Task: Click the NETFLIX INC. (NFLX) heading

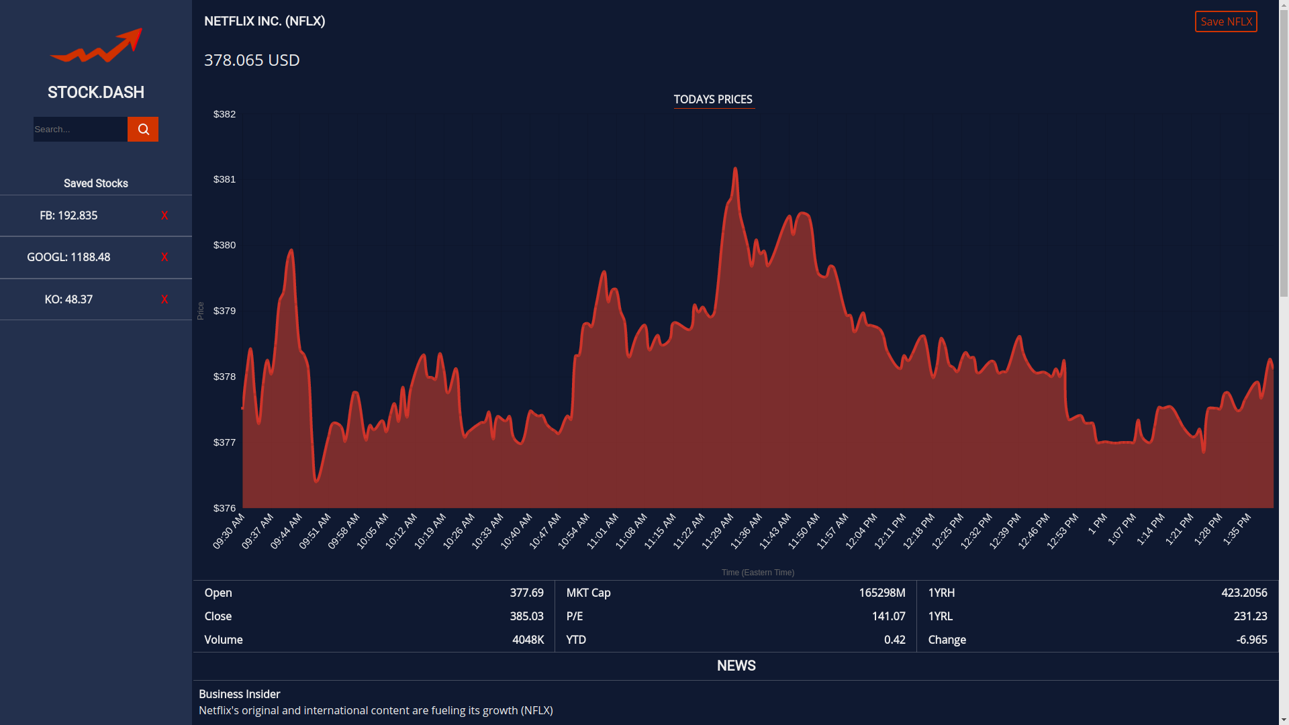Action: point(265,21)
